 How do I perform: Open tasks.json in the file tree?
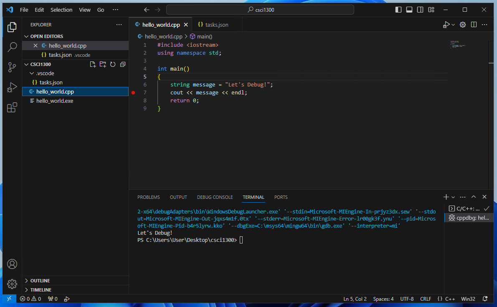76,82
